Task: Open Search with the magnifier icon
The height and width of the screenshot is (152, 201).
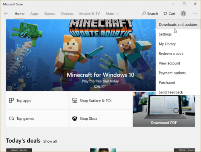Action: pos(150,14)
